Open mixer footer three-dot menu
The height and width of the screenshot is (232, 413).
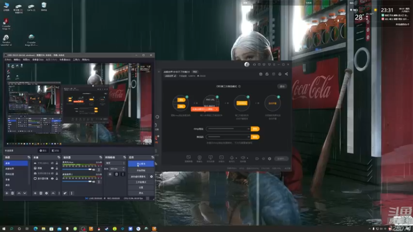(71, 193)
